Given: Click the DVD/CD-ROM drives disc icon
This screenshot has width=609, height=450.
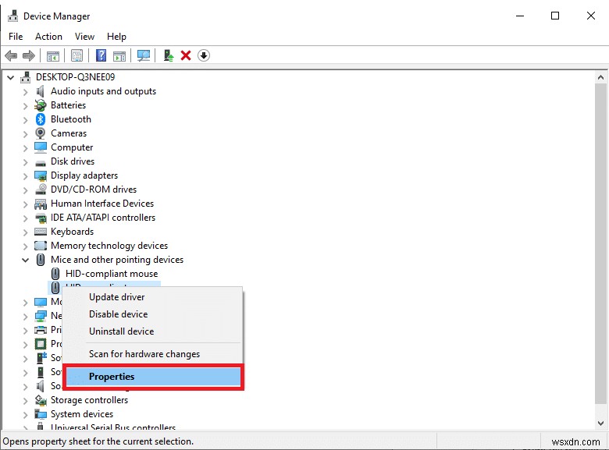Looking at the screenshot, I should pos(41,190).
